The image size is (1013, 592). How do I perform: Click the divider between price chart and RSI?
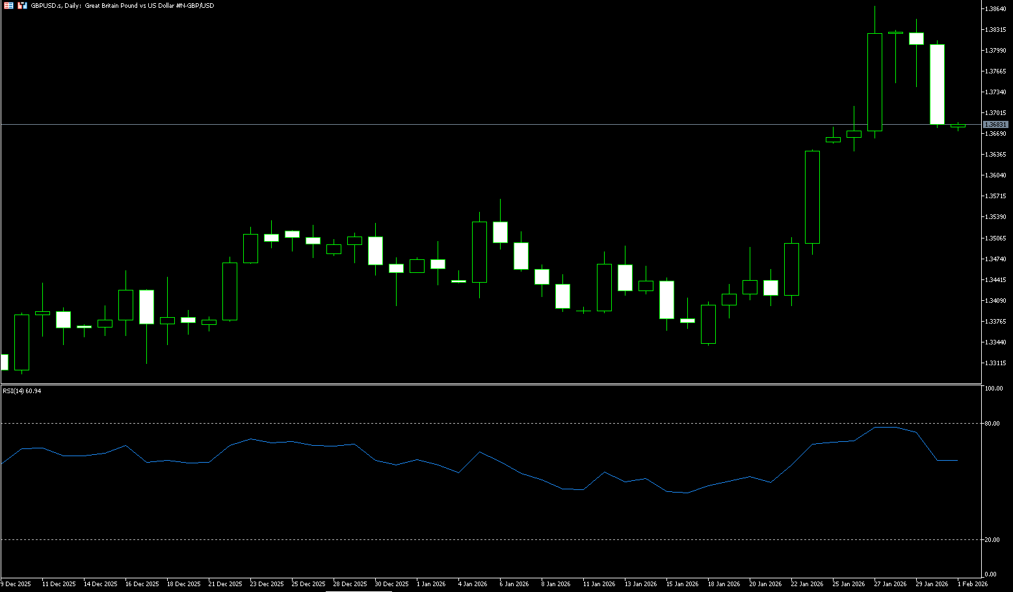point(488,385)
